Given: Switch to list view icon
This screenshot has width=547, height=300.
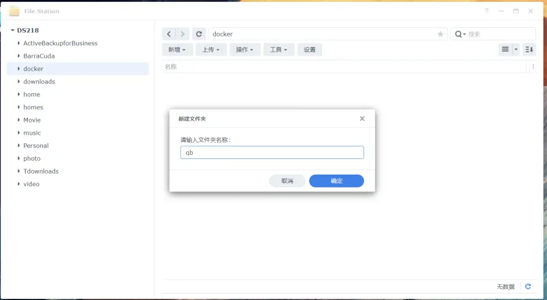Looking at the screenshot, I should [505, 49].
